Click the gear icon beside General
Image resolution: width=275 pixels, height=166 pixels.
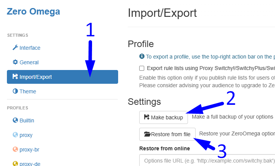15,62
